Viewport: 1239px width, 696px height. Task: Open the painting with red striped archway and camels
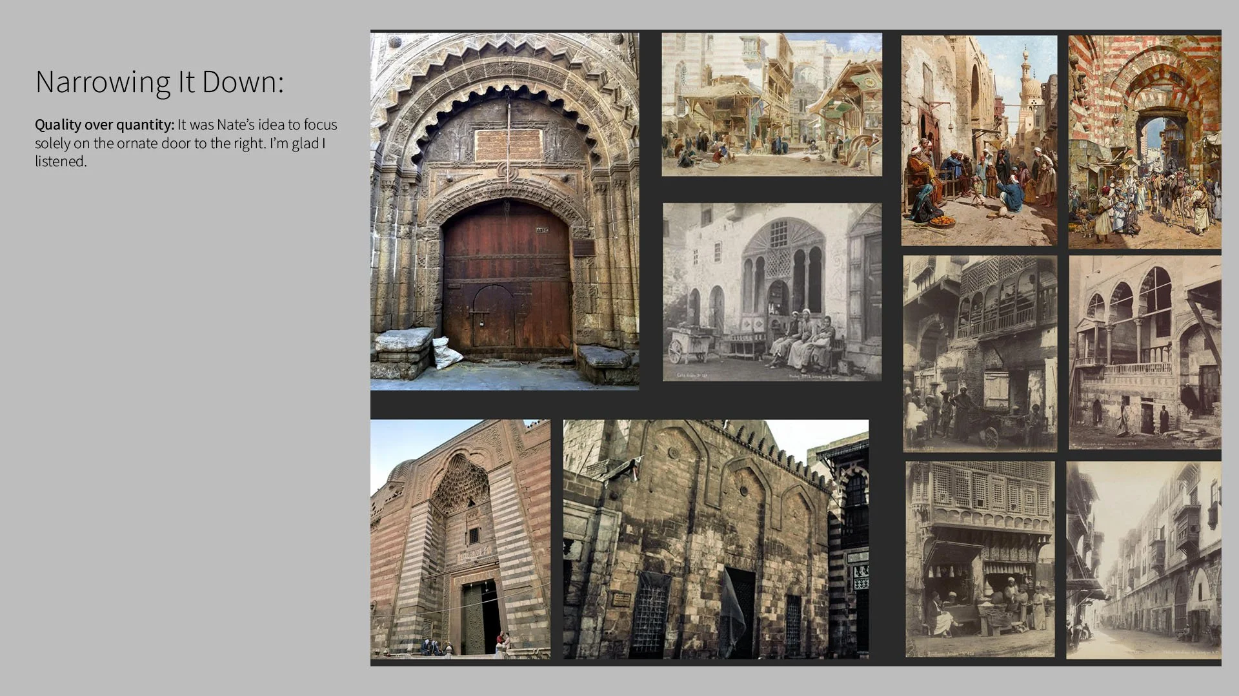click(x=1144, y=142)
